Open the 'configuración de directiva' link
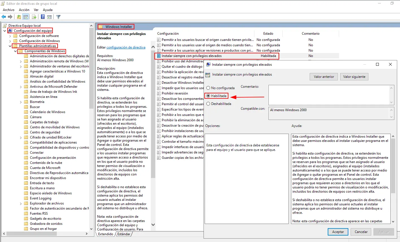The image size is (400, 242). (x=126, y=47)
